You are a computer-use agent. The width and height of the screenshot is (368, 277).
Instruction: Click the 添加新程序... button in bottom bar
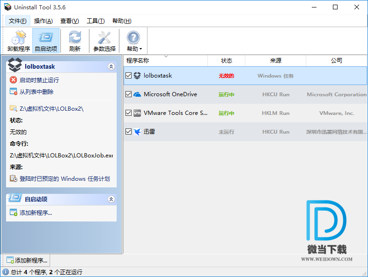click(27, 260)
